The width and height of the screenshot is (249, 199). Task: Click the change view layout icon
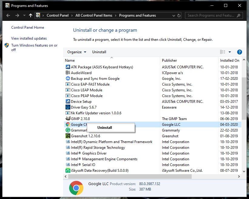click(223, 52)
